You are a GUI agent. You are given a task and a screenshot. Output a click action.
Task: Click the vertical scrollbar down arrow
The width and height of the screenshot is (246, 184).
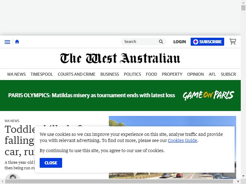tap(243, 176)
